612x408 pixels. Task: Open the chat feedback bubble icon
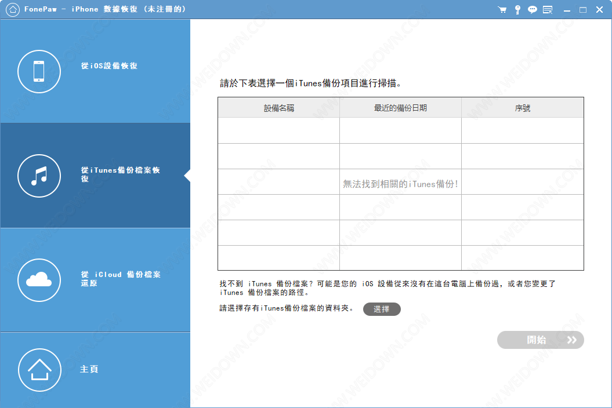tap(533, 10)
